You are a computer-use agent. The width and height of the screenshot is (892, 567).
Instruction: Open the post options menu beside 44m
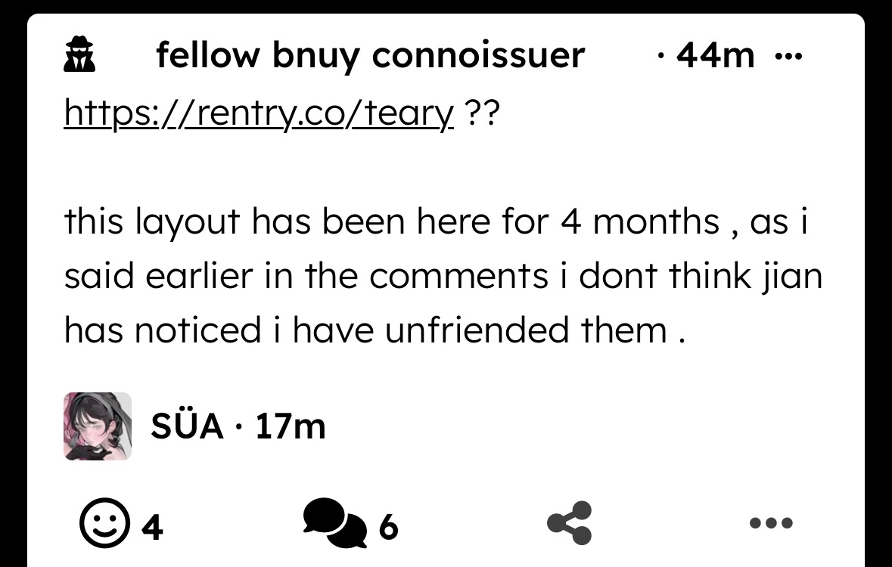tap(789, 55)
